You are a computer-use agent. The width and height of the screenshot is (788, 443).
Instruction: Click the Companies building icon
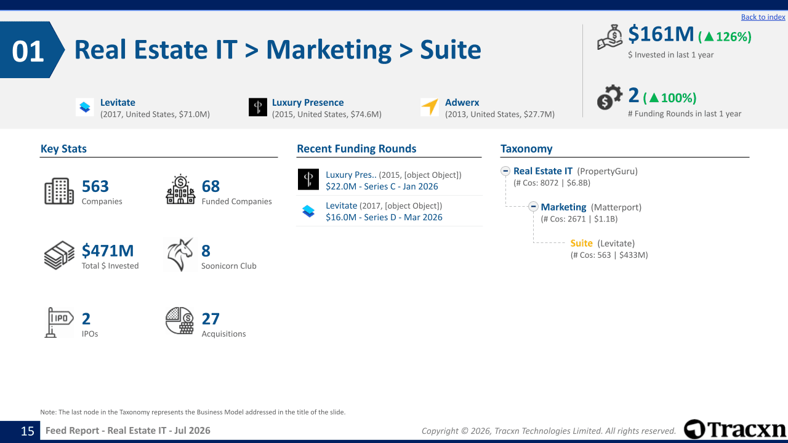click(x=59, y=191)
